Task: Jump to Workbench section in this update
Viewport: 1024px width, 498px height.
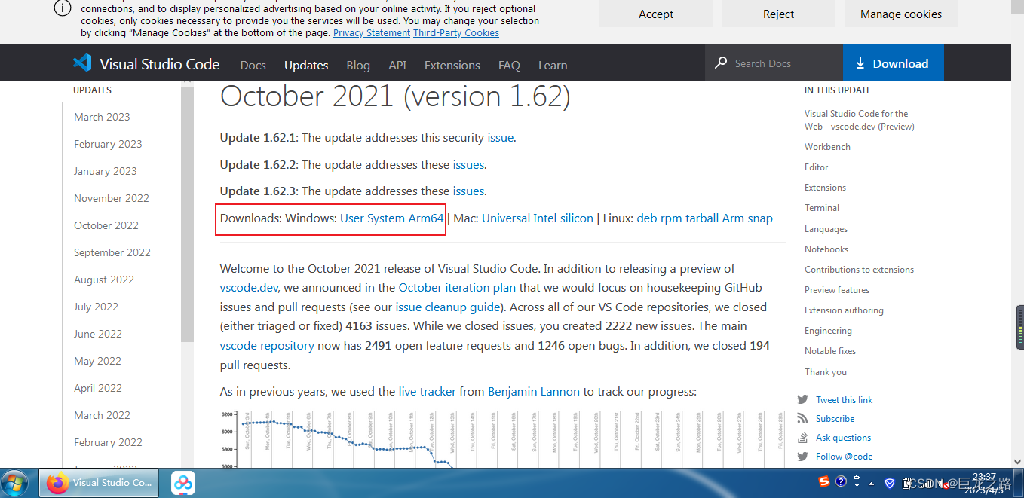Action: click(827, 147)
